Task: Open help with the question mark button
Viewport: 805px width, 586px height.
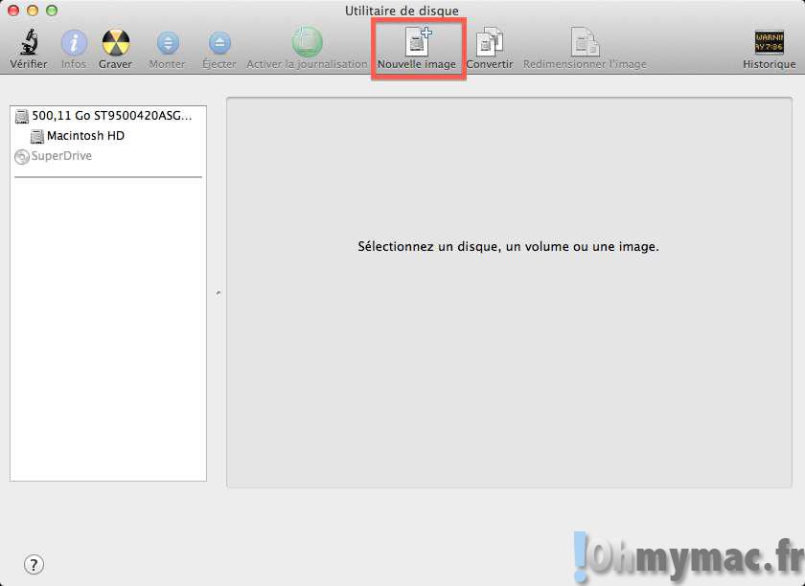Action: point(34,564)
